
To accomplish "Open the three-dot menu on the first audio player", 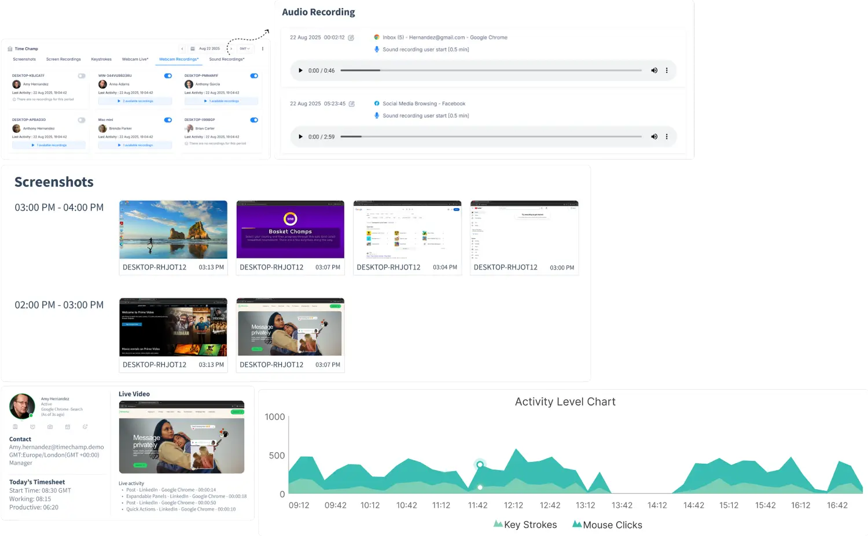I will point(666,71).
